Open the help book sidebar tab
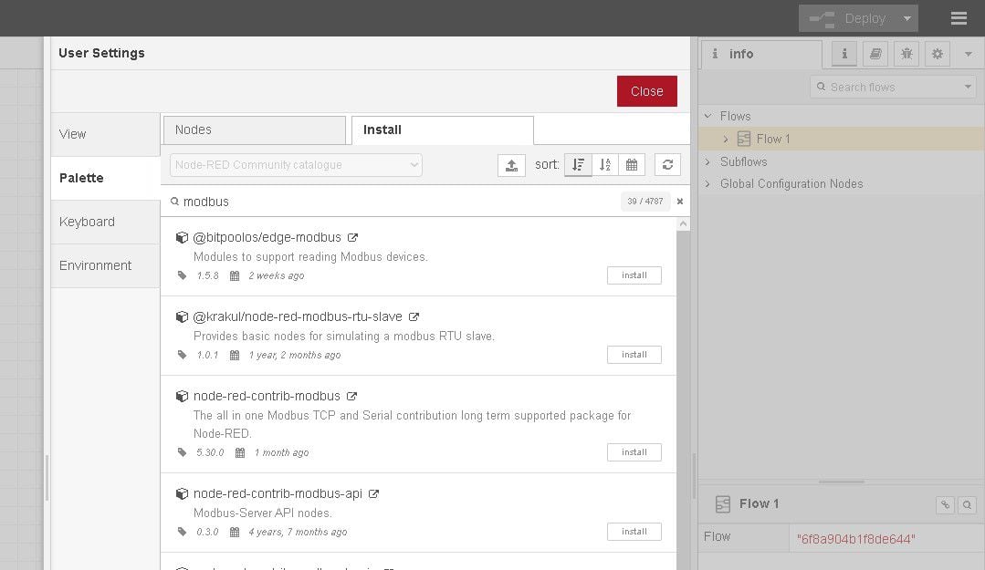 click(x=875, y=54)
